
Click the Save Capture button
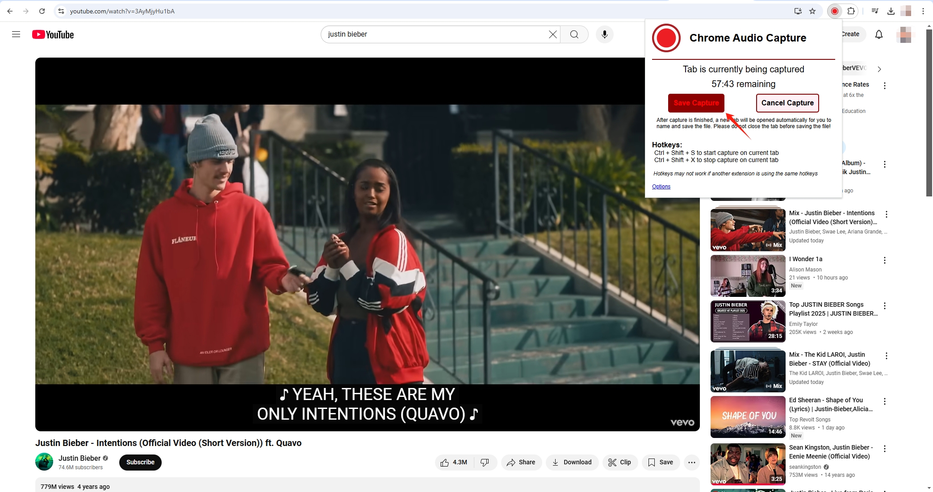(696, 103)
